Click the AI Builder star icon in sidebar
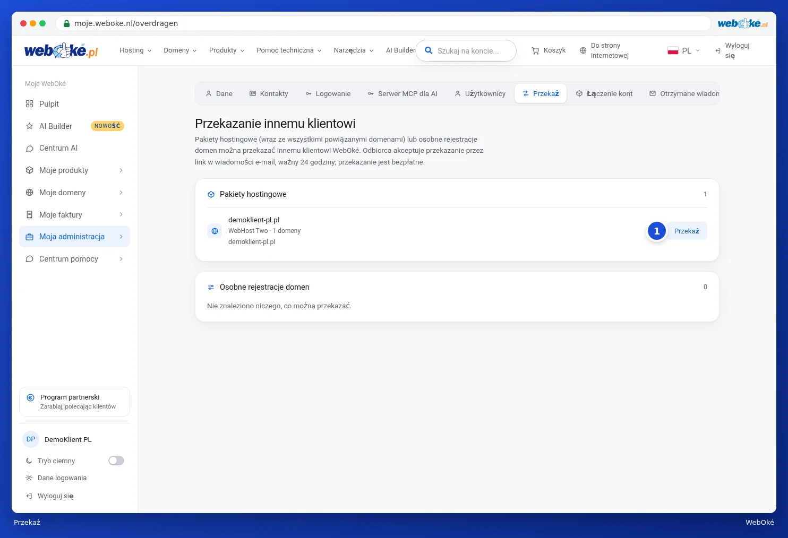Viewport: 788px width, 538px height. coord(29,126)
